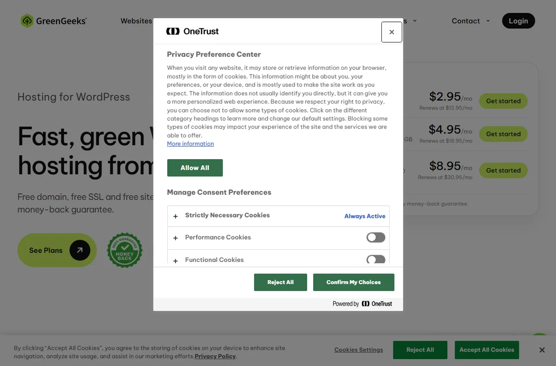
Task: Open the Contact dropdown menu
Action: tap(471, 21)
